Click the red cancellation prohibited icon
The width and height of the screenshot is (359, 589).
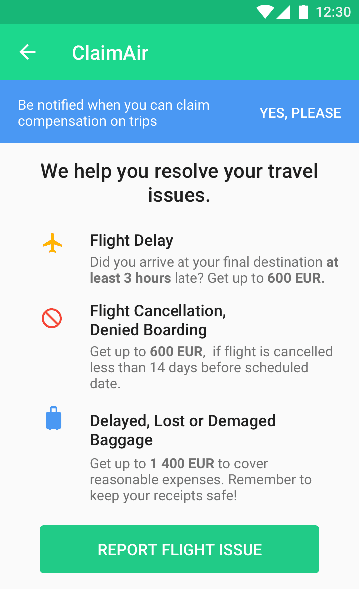point(52,318)
